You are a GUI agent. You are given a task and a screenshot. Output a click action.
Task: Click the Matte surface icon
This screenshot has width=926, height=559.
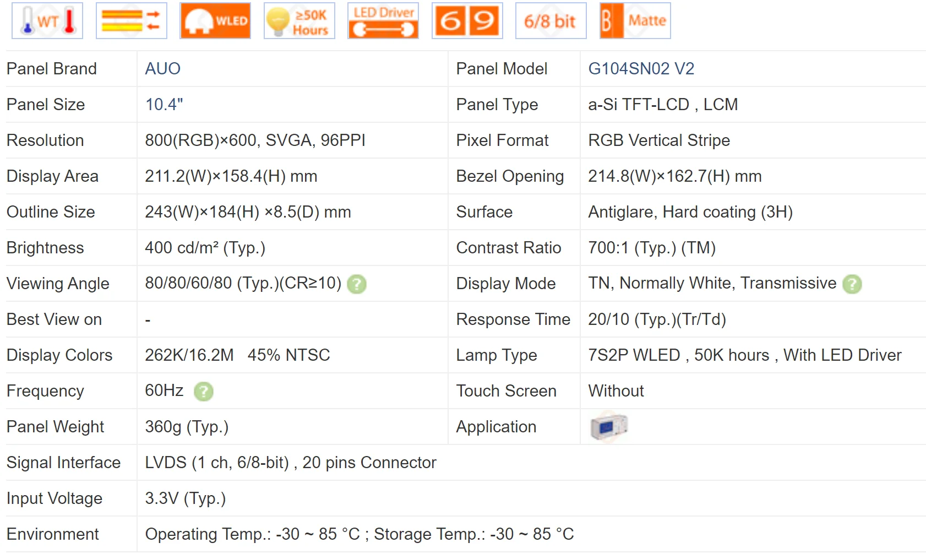[x=635, y=21]
